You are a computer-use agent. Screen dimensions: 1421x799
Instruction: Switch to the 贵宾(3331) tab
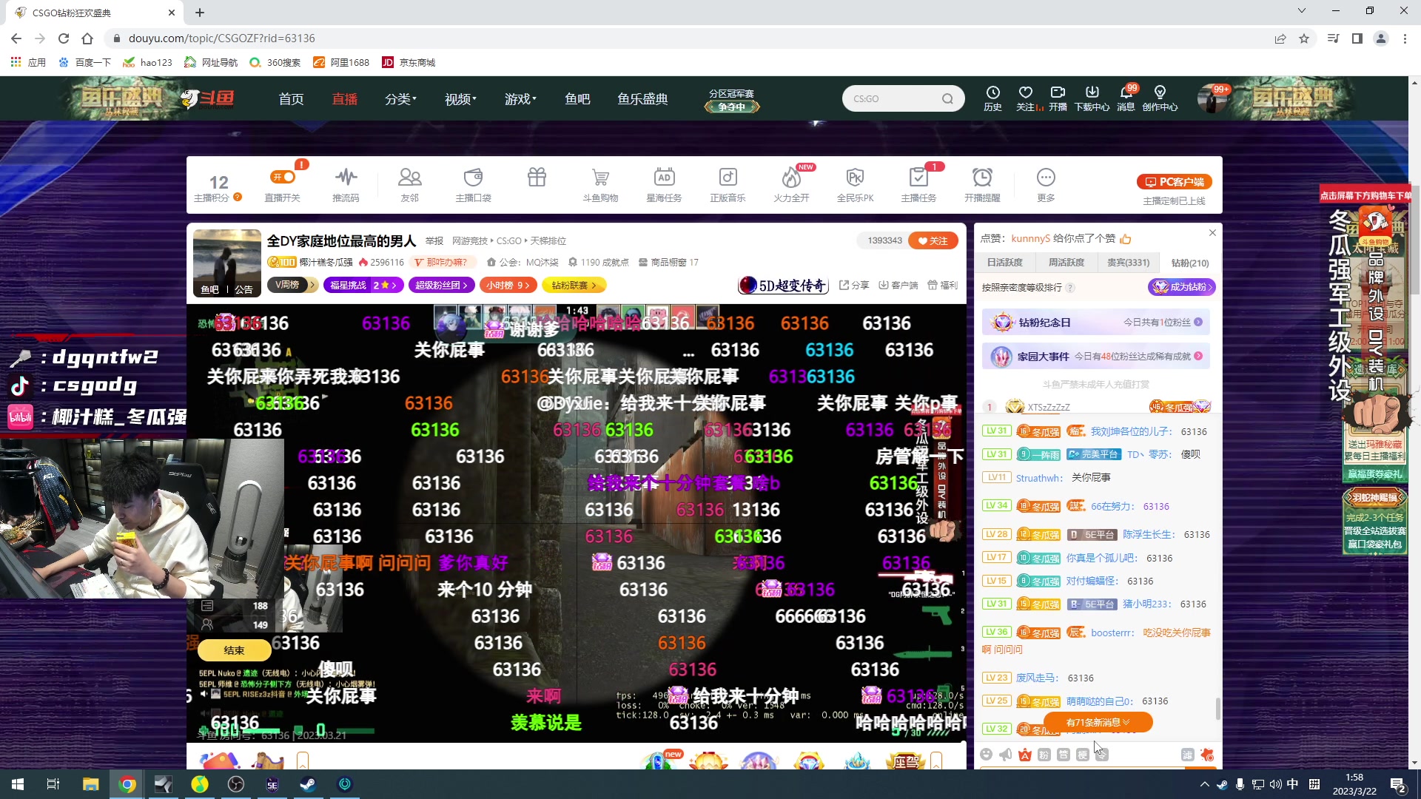pyautogui.click(x=1128, y=262)
